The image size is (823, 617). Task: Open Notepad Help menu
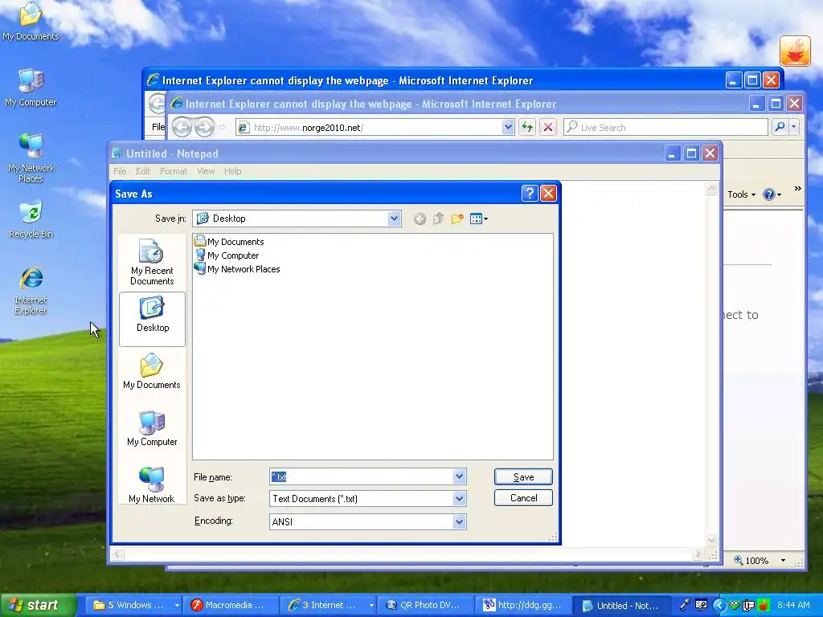[x=232, y=171]
